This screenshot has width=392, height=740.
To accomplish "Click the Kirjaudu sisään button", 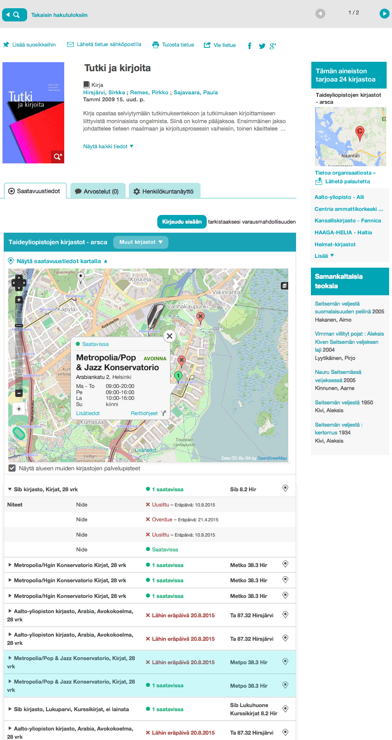I will [x=182, y=222].
